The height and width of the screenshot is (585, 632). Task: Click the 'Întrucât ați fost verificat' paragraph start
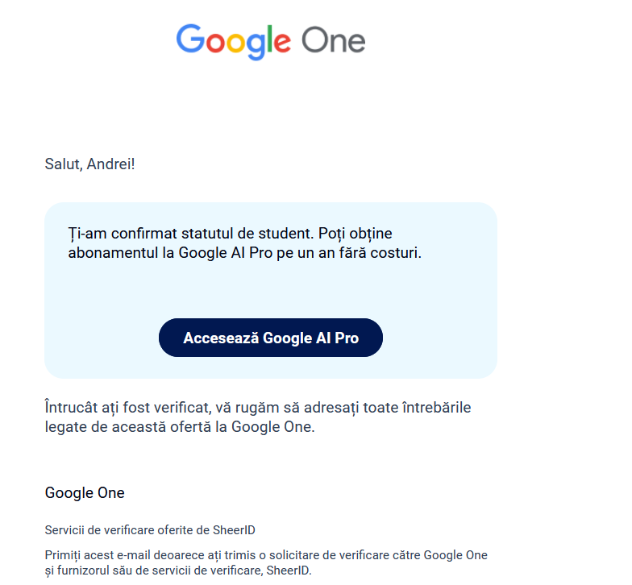[127, 408]
